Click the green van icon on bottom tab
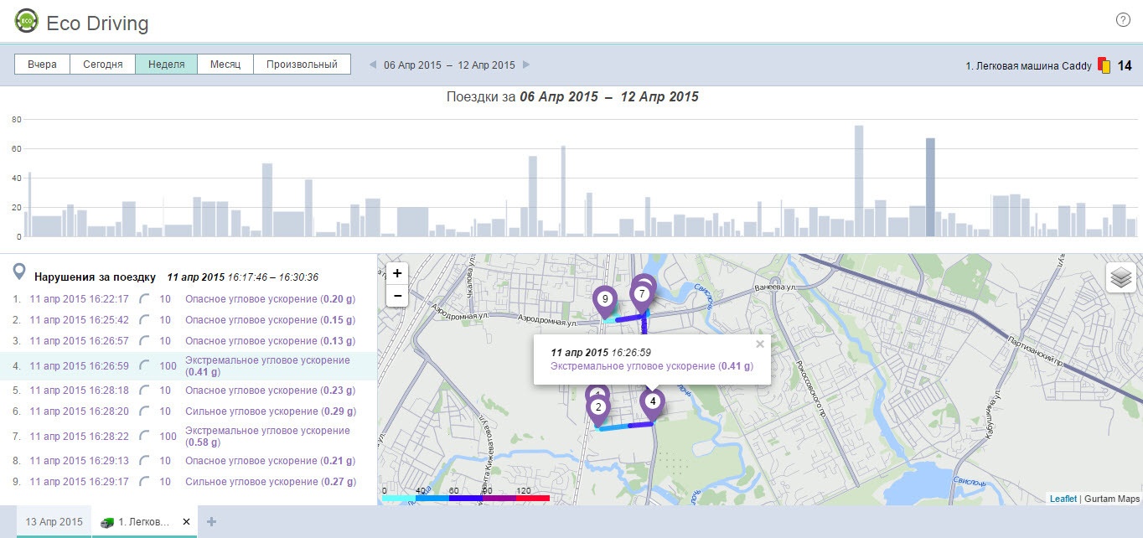Image resolution: width=1143 pixels, height=538 pixels. point(107,522)
